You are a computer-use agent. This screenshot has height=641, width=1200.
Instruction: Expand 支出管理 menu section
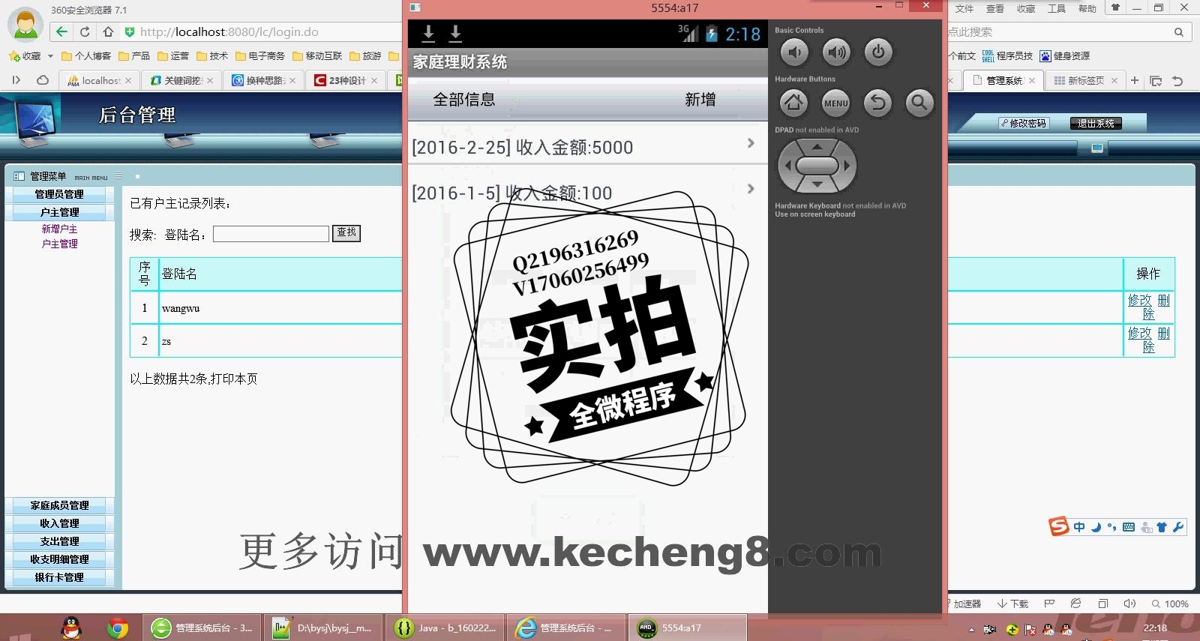[x=59, y=541]
